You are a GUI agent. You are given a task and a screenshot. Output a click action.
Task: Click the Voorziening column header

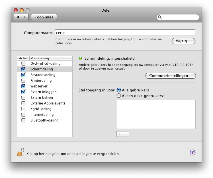coord(51,58)
